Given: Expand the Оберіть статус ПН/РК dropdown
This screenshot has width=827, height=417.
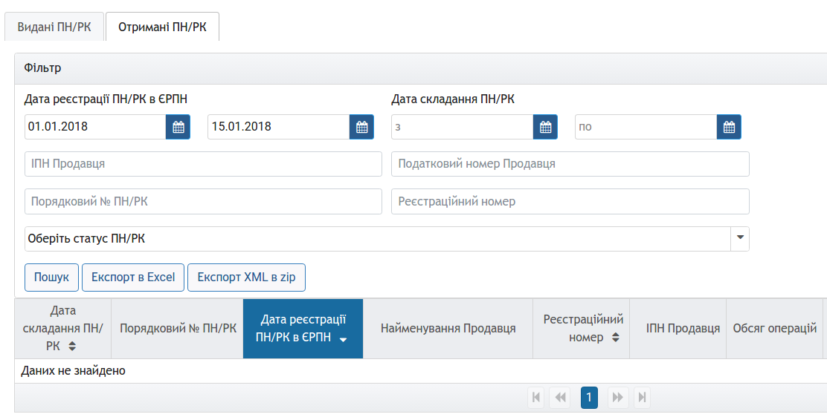Looking at the screenshot, I should click(740, 239).
